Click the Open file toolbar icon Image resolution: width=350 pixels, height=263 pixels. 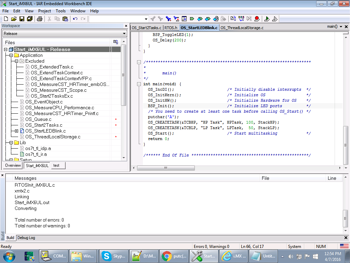(14, 19)
